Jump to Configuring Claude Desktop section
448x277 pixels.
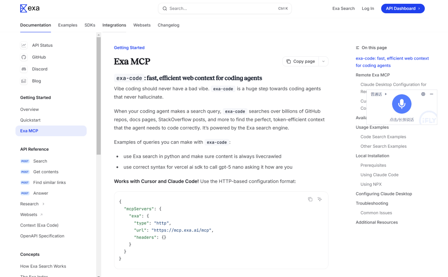pos(384,194)
